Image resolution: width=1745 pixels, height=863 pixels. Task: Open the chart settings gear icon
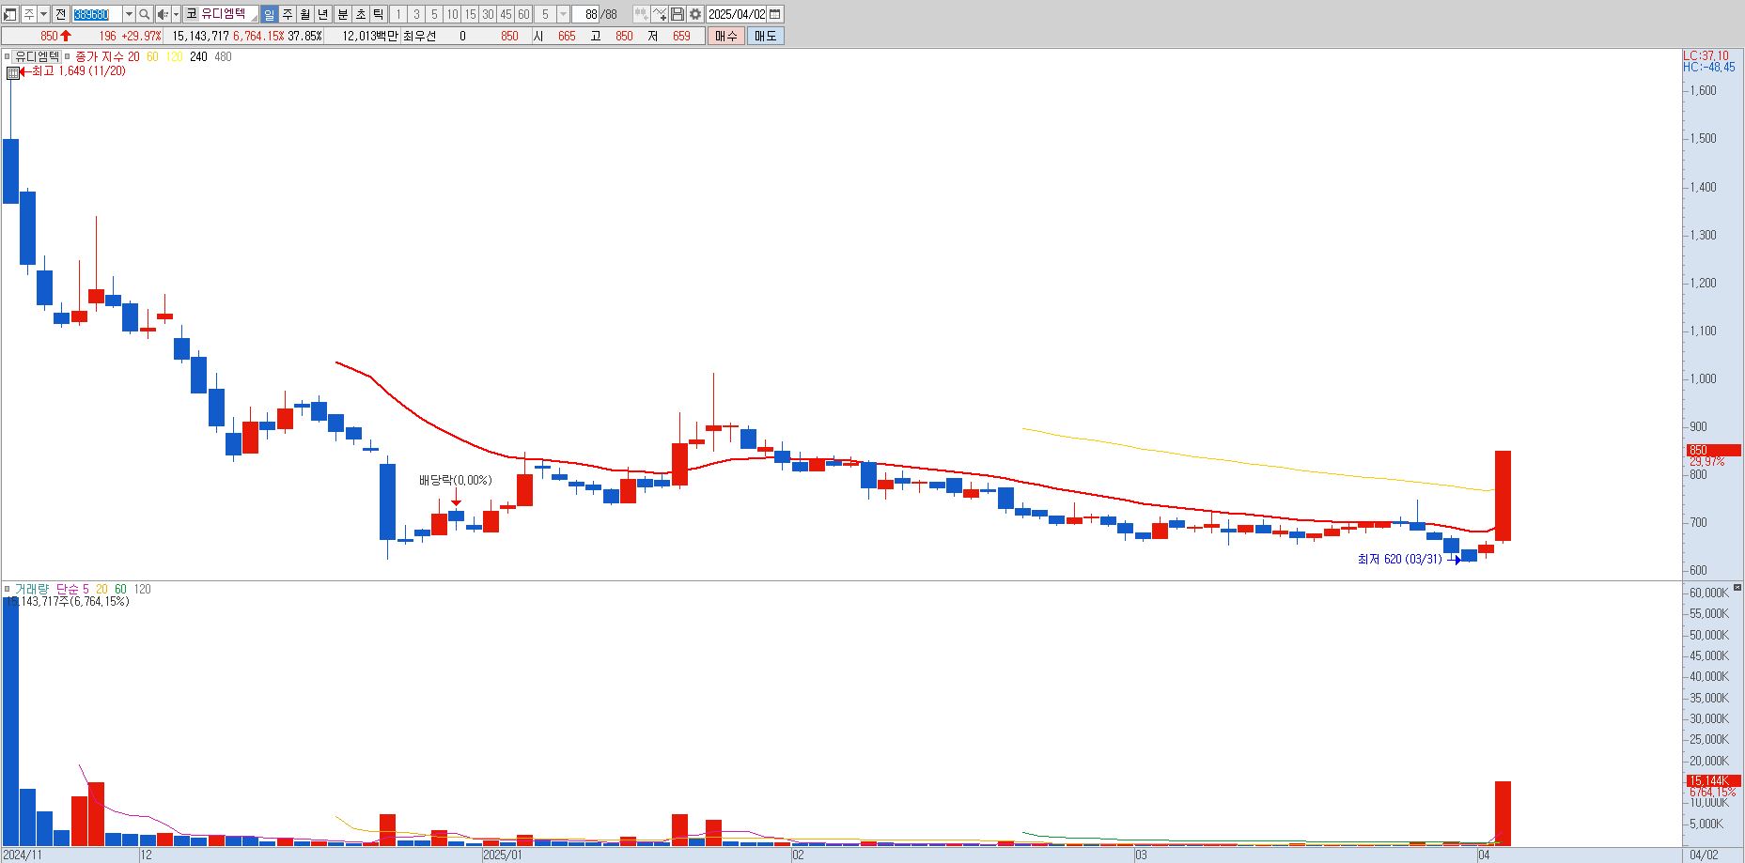coord(695,14)
